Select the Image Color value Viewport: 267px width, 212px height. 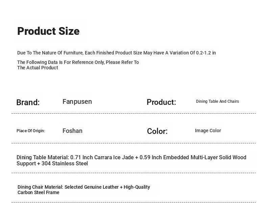pos(208,131)
